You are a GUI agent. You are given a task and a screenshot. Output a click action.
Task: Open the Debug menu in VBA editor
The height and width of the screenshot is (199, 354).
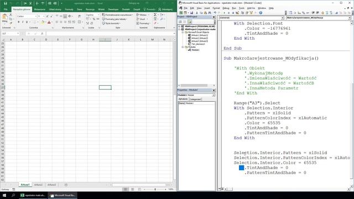[226, 8]
